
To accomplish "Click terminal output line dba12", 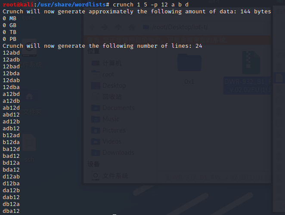I will point(11,211).
